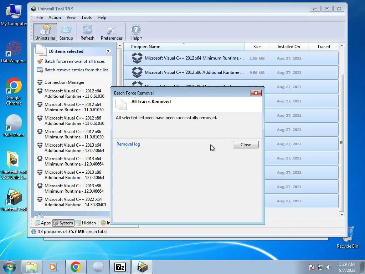Open the View menu

point(71,17)
